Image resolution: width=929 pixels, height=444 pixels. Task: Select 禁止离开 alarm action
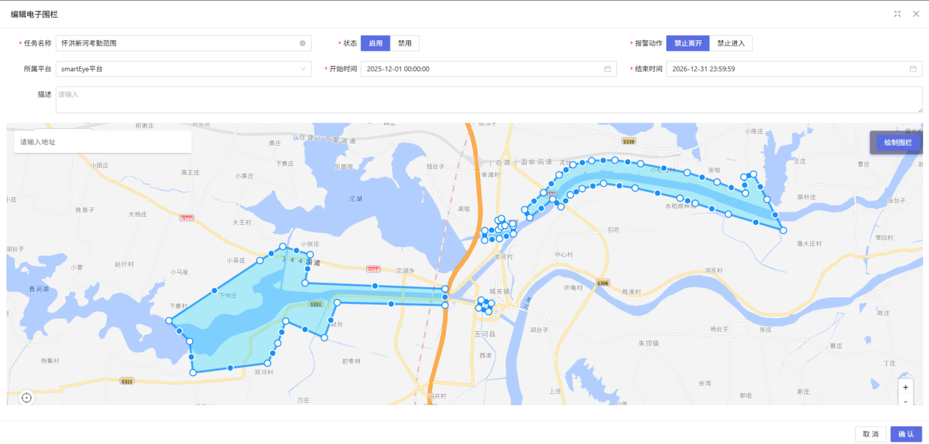click(x=688, y=43)
